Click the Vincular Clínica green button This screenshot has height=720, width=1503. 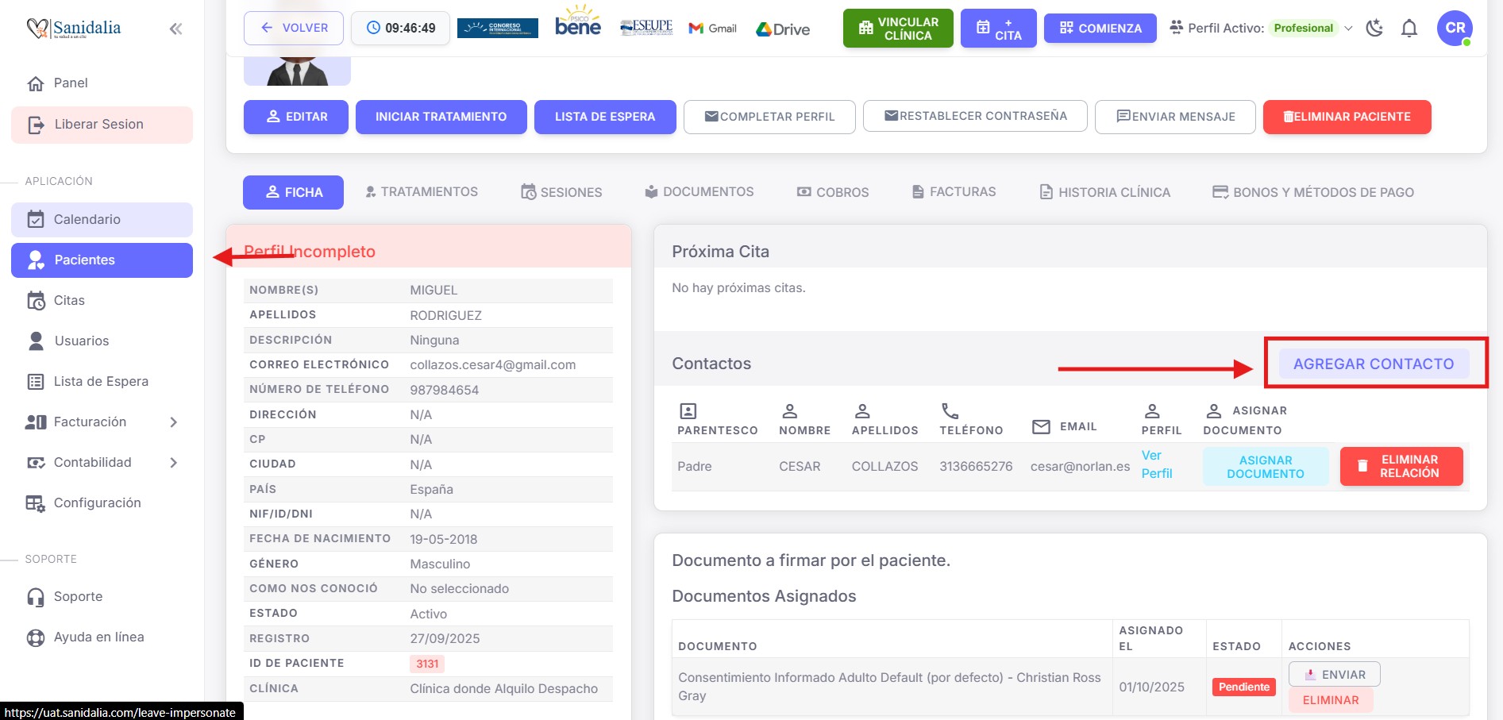897,29
